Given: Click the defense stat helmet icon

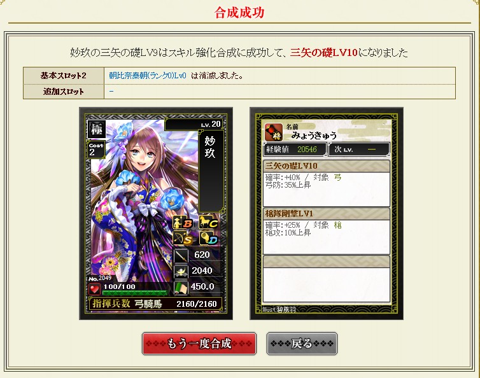Looking at the screenshot, I should 181,272.
